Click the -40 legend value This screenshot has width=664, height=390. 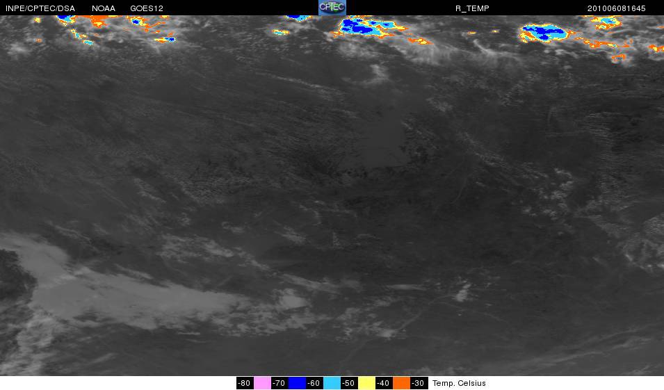click(x=384, y=383)
